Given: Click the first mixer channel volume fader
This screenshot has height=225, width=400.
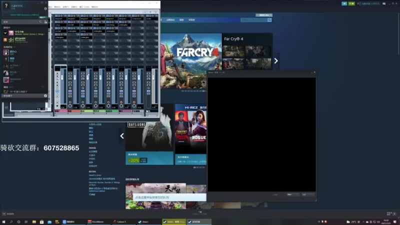Looking at the screenshot, I should [x=62, y=77].
